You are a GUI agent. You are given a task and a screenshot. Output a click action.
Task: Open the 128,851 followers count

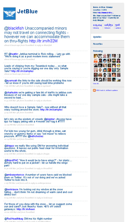point(109,25)
